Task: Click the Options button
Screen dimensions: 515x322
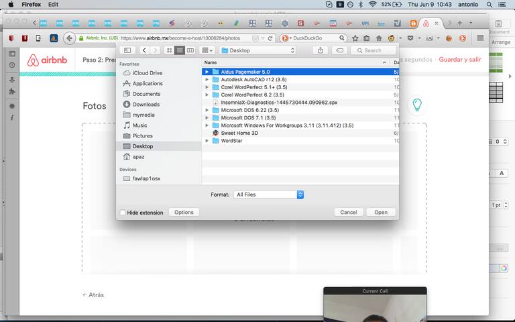Action: 184,212
